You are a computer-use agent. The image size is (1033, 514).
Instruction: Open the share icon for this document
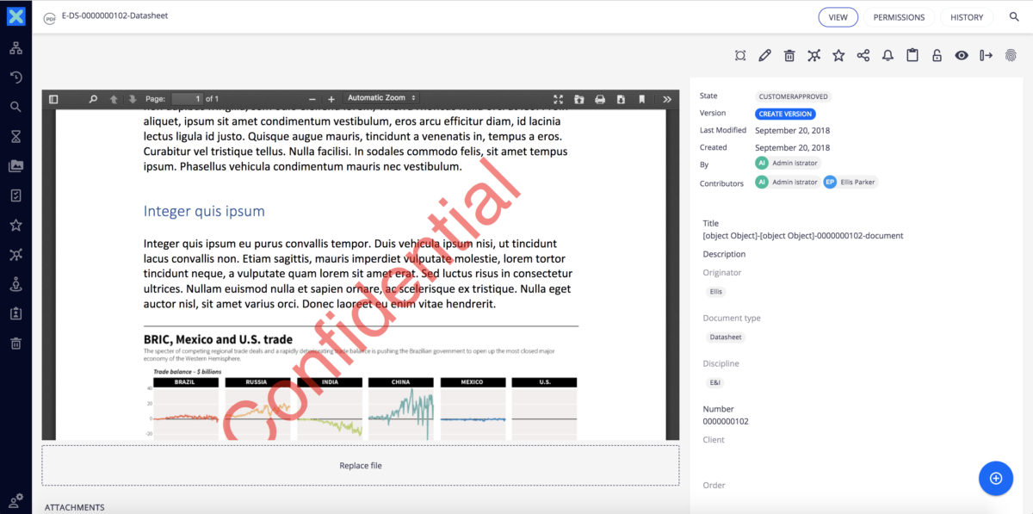(863, 56)
